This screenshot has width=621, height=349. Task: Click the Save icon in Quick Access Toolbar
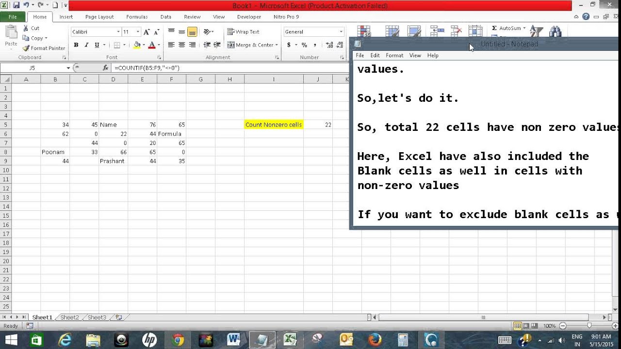click(16, 5)
